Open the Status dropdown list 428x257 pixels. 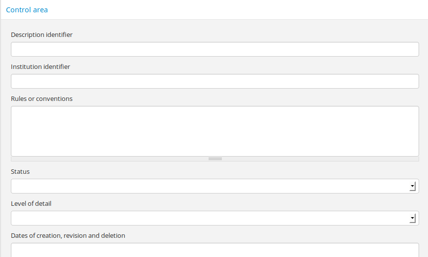point(214,186)
